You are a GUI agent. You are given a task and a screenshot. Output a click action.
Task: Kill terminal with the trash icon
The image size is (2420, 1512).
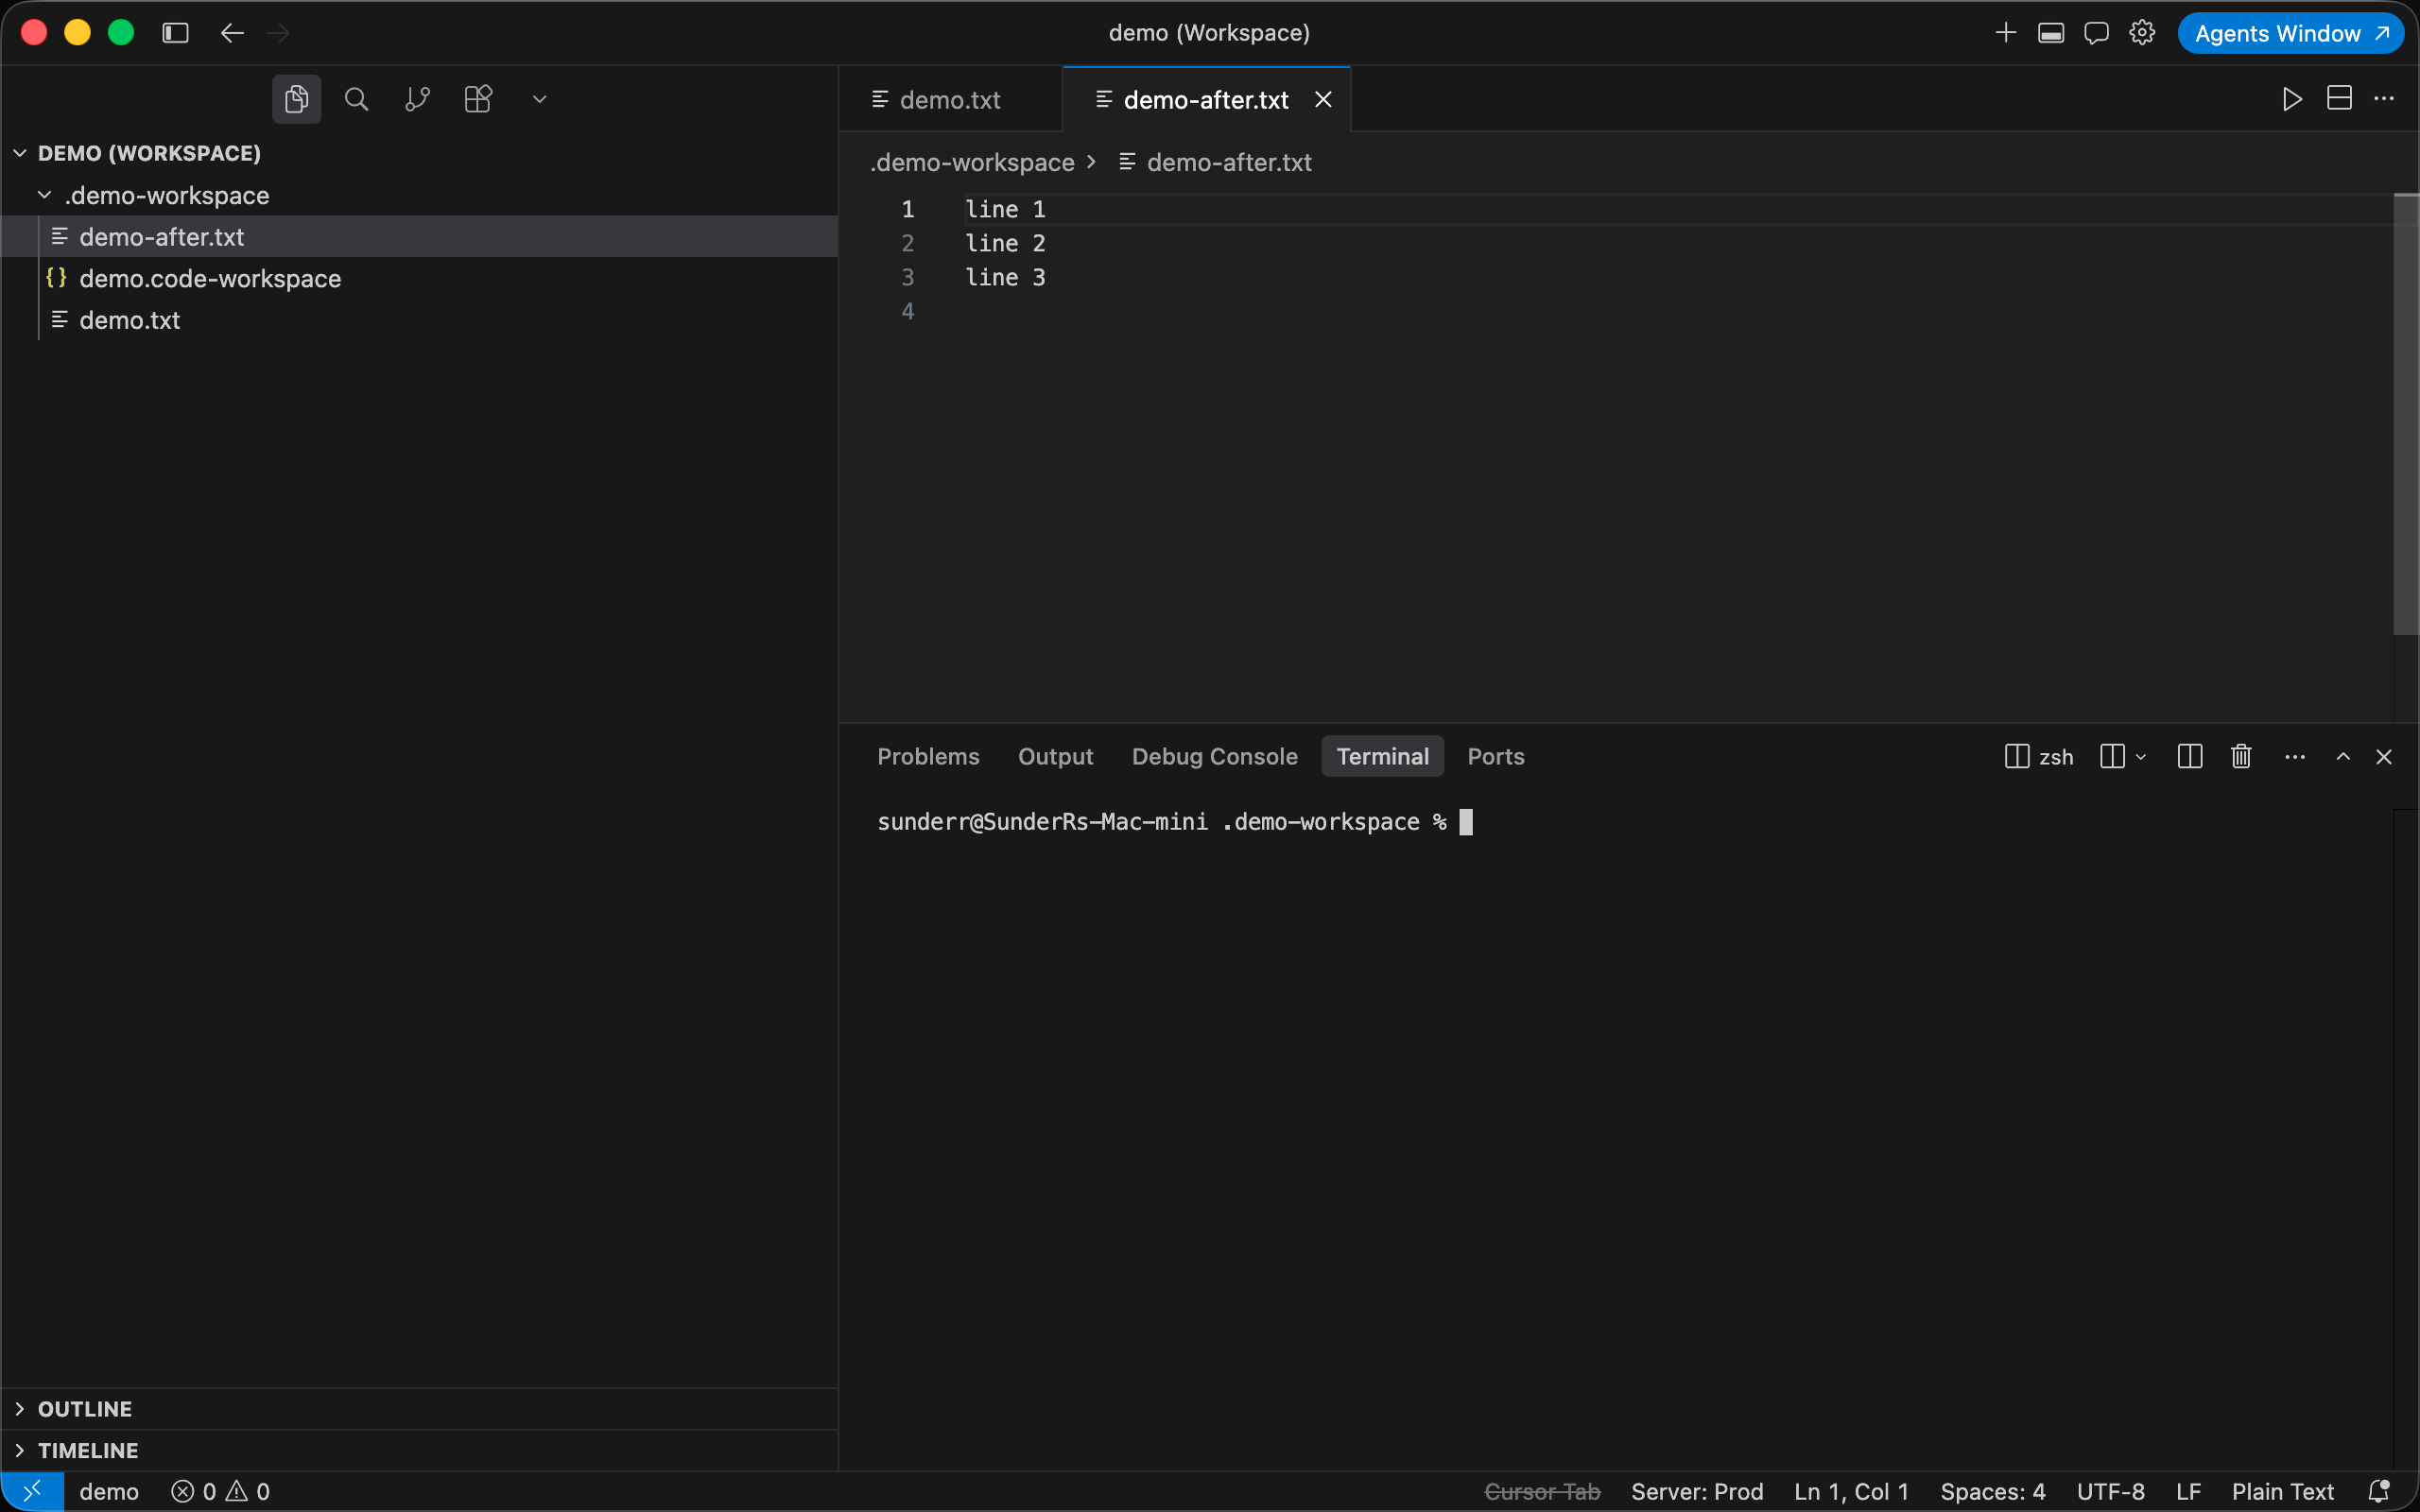2241,756
